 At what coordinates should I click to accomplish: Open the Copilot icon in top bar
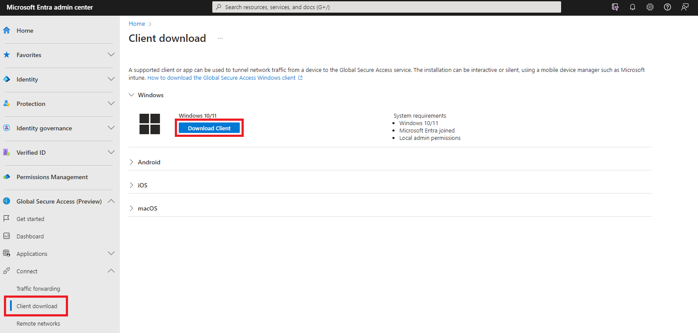[x=615, y=7]
